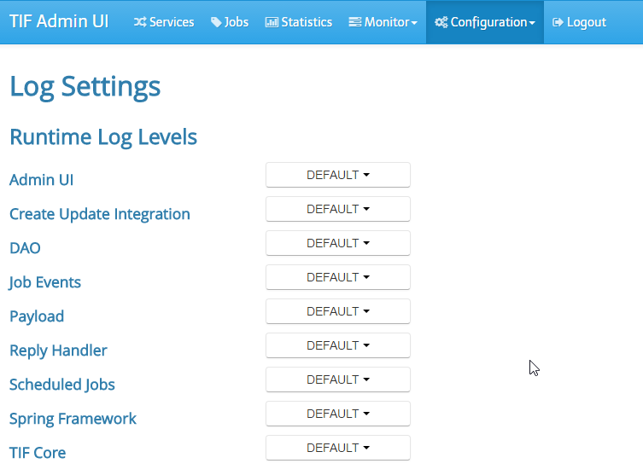Change the Payload log level dropdown
This screenshot has height=475, width=643.
[x=338, y=311]
